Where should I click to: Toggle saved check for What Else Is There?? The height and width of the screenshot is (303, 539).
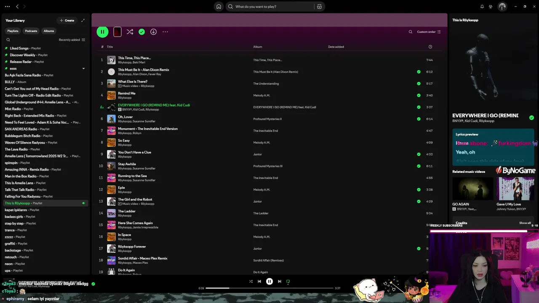[x=419, y=84]
